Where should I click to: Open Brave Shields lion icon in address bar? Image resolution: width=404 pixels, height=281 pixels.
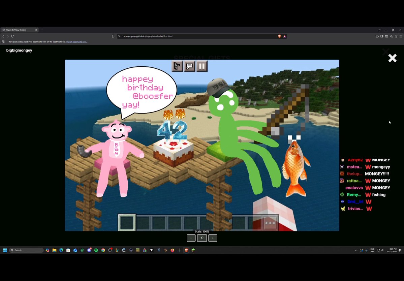coord(279,36)
